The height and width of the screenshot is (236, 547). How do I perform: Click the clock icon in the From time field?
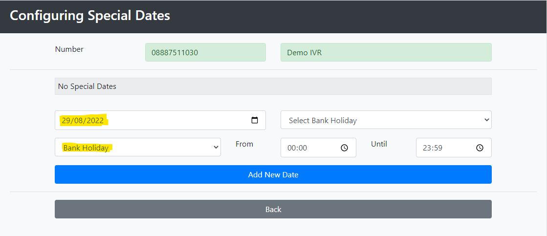[x=344, y=148]
